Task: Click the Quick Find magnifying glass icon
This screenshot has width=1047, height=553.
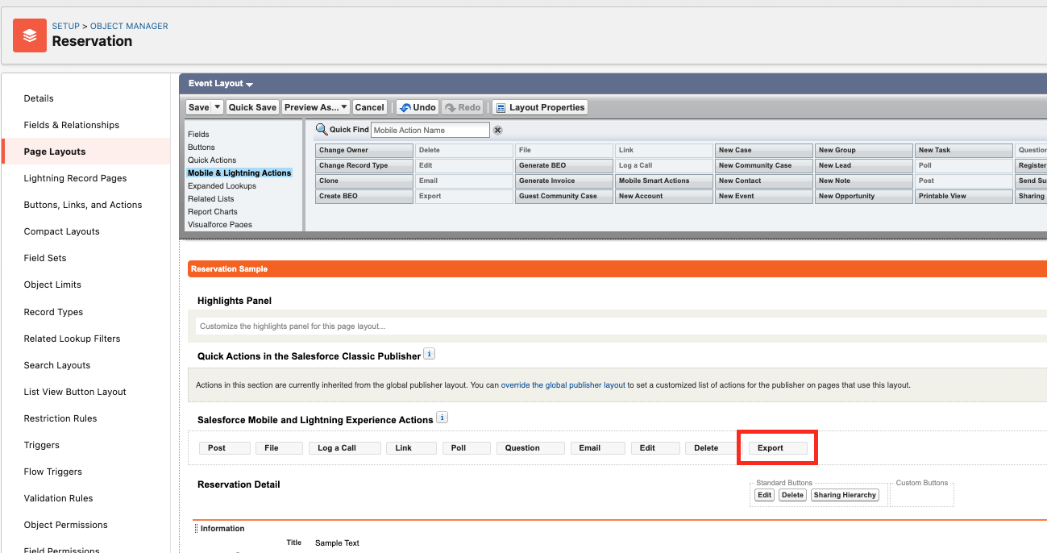Action: point(322,129)
